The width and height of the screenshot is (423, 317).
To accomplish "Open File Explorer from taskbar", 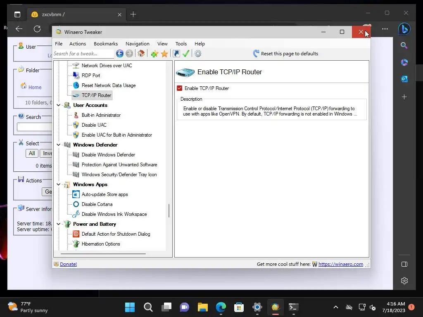I will tap(202, 307).
